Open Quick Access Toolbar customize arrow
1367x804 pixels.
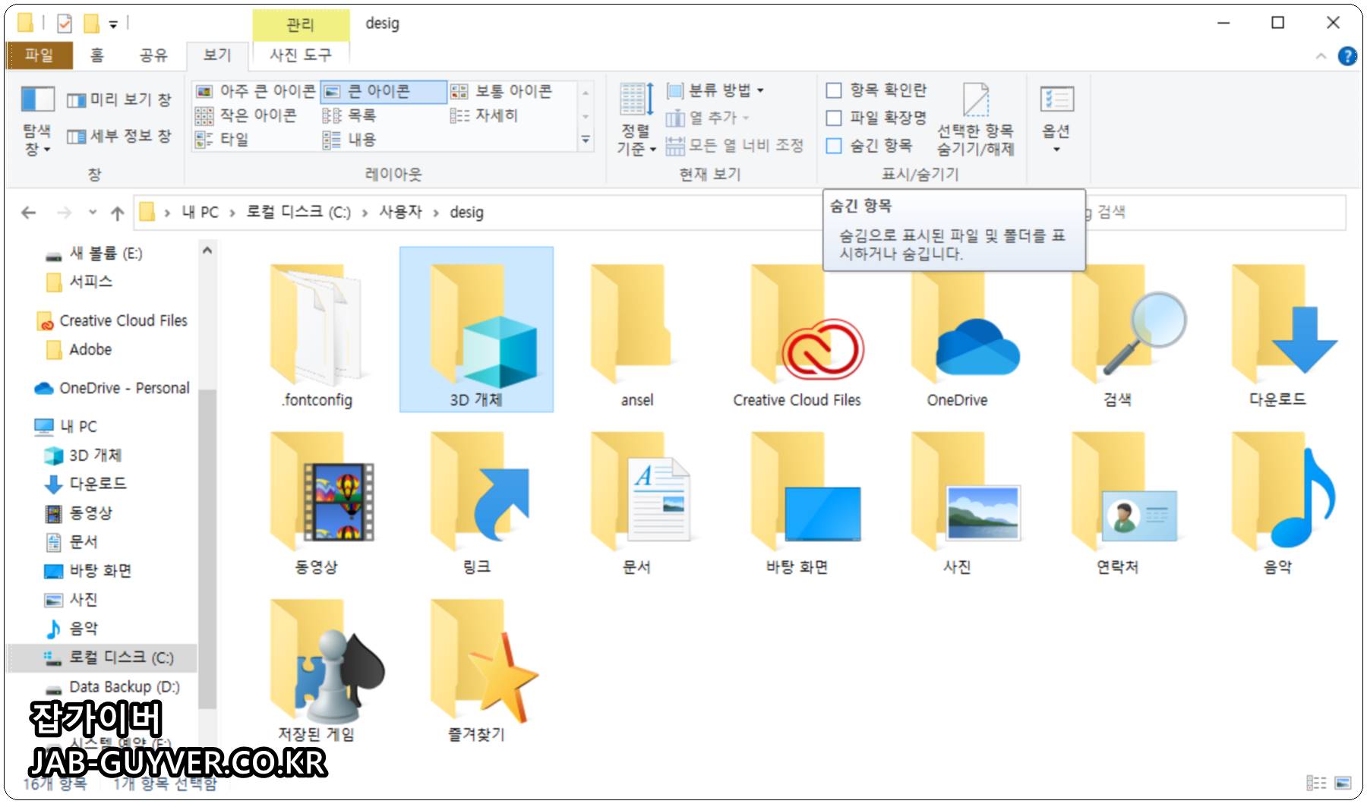(113, 25)
